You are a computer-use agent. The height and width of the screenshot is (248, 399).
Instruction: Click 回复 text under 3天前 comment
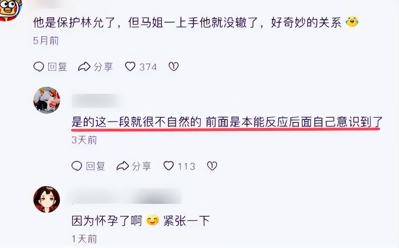96,166
